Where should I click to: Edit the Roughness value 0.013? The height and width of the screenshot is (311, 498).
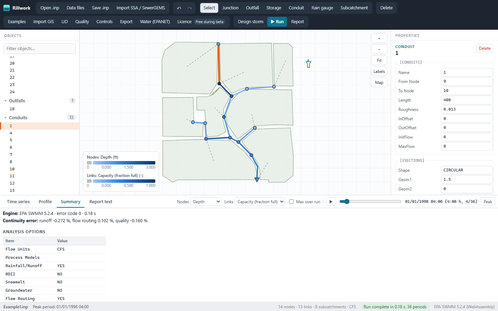point(467,109)
